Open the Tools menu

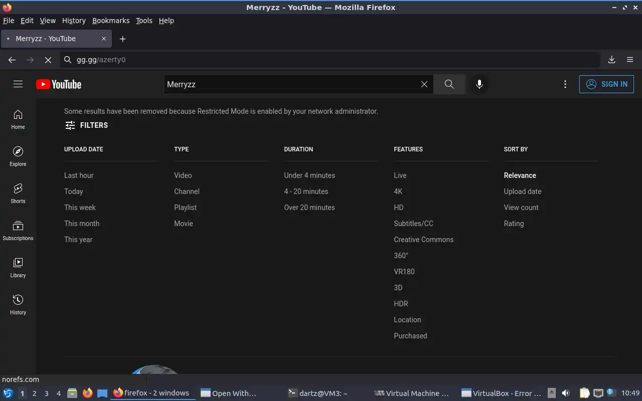(x=144, y=21)
